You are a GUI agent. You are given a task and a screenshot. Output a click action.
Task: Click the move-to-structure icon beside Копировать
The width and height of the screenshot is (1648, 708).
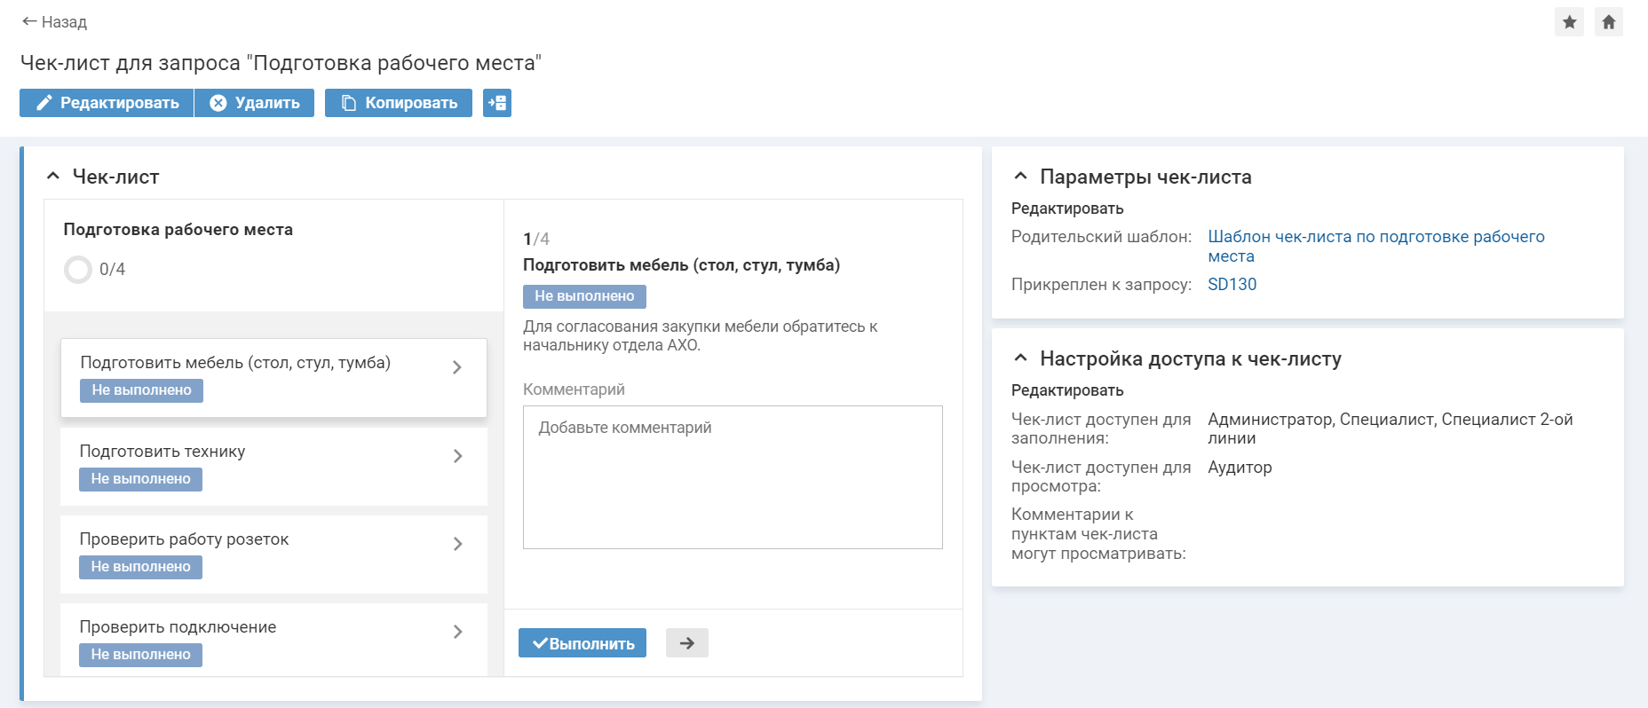tap(497, 103)
